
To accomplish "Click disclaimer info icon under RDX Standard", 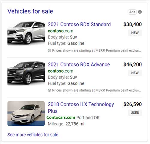I will point(49,50).
